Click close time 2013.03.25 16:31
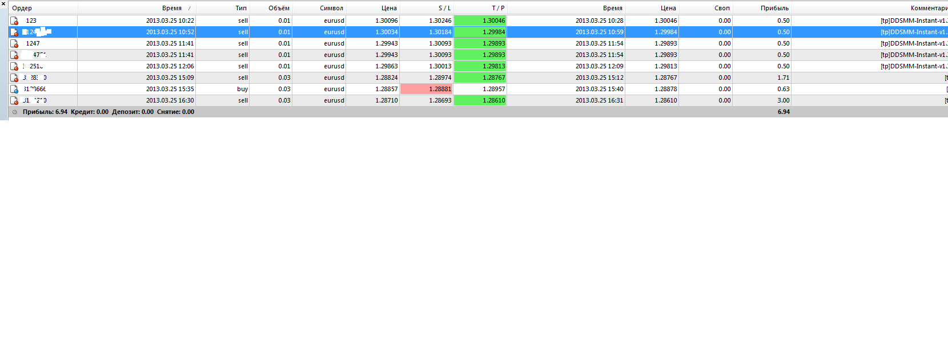This screenshot has width=948, height=359. coord(600,100)
